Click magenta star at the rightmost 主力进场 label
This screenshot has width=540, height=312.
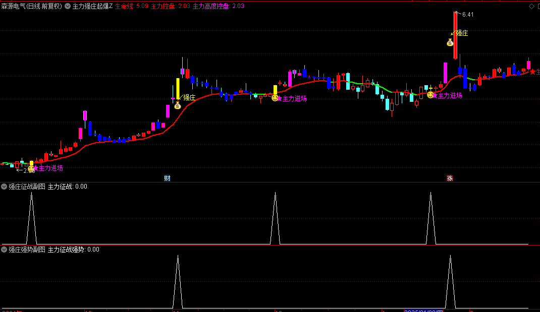pyautogui.click(x=435, y=95)
